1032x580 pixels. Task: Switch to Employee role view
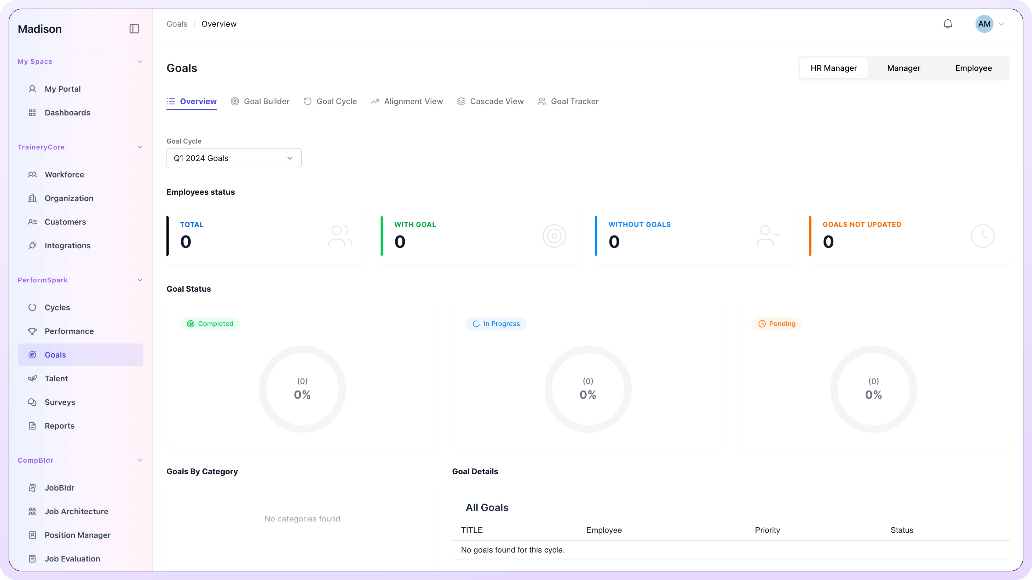coord(973,68)
